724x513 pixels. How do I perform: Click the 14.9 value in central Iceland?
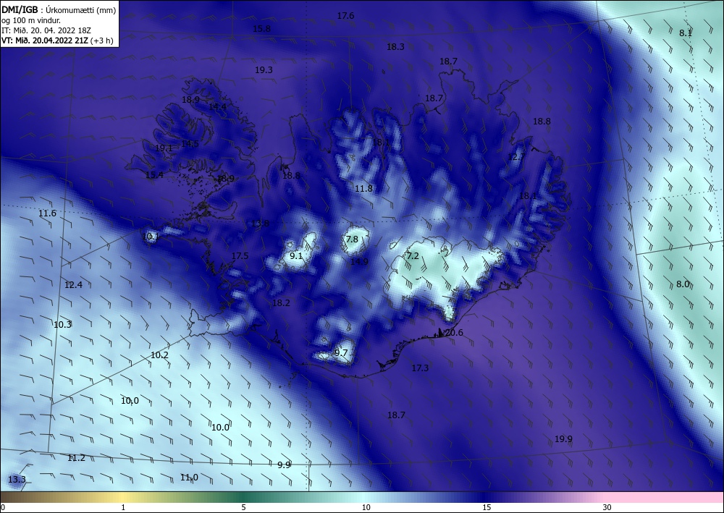pos(359,262)
